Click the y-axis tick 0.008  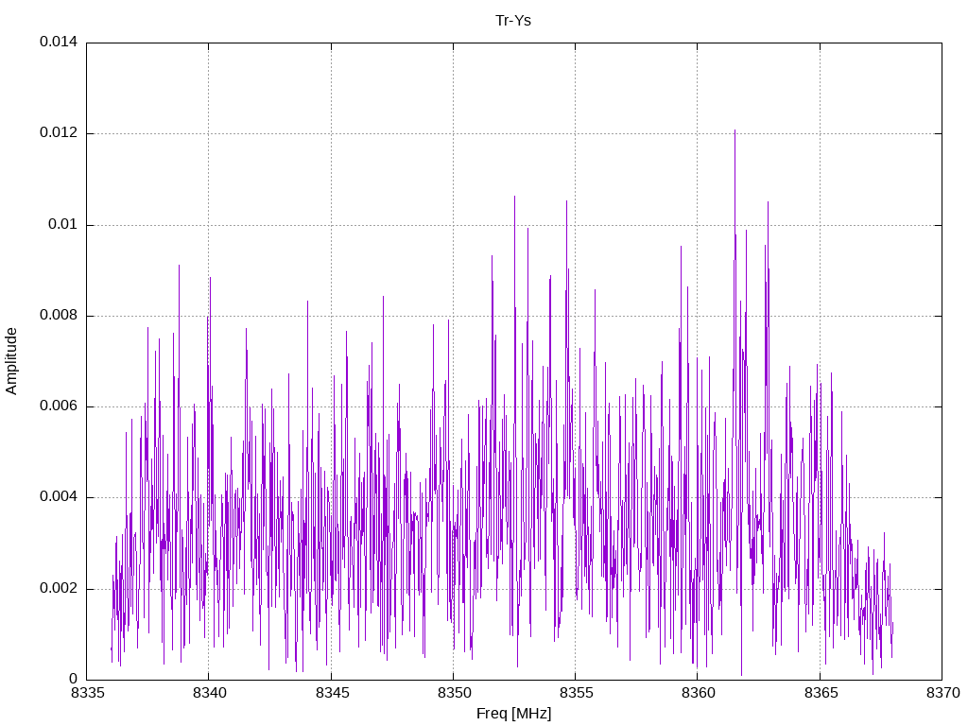59,316
